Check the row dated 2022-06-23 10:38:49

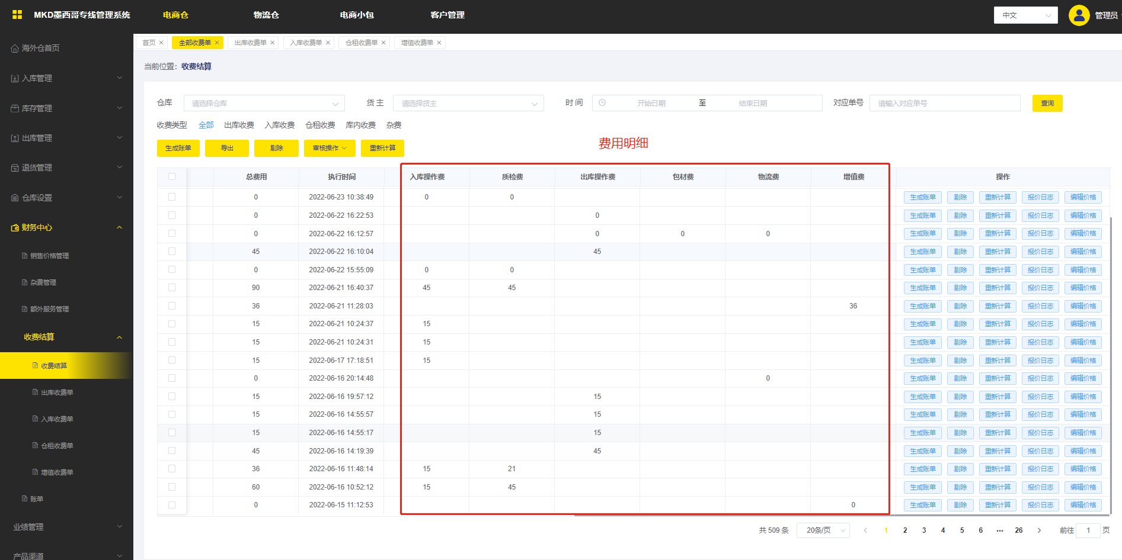(x=172, y=197)
